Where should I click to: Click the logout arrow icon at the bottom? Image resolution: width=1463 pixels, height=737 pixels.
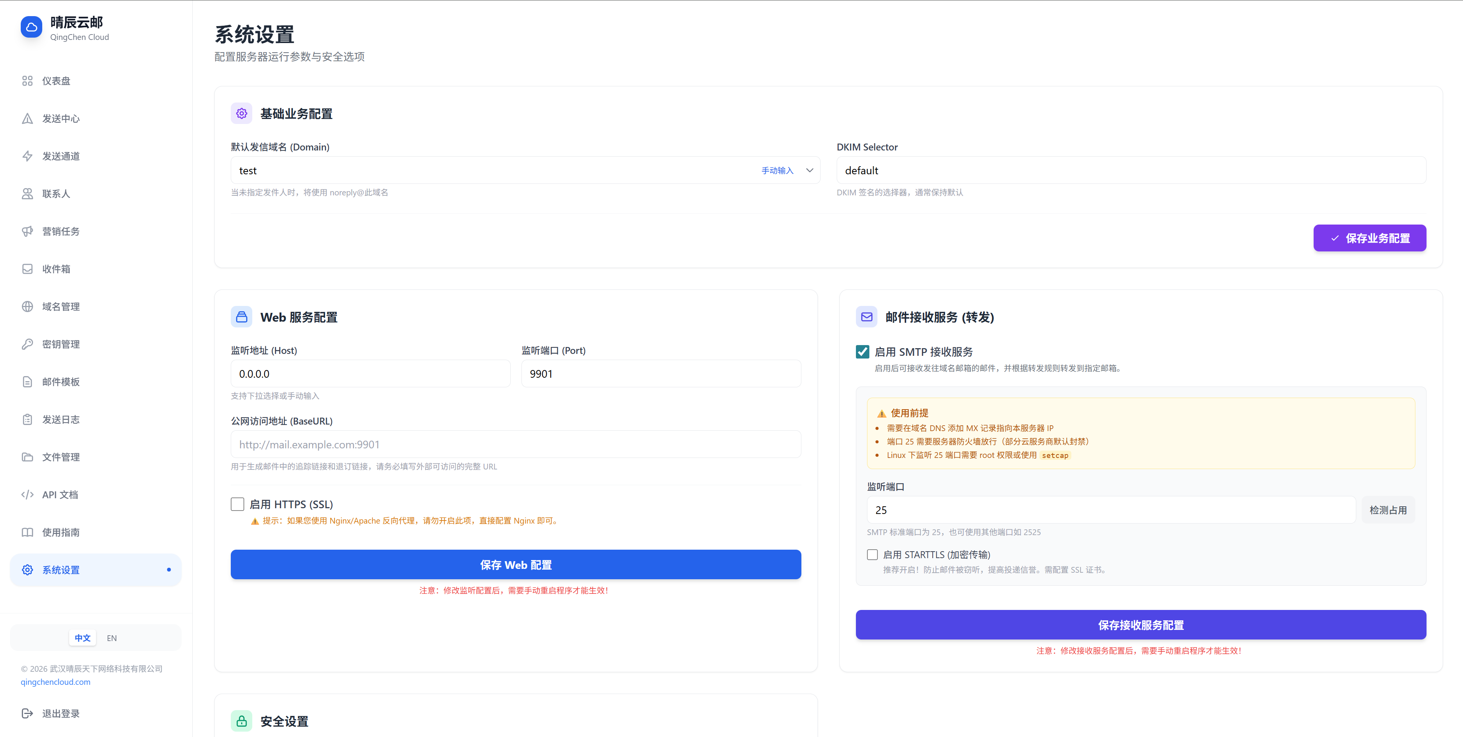[x=27, y=713]
